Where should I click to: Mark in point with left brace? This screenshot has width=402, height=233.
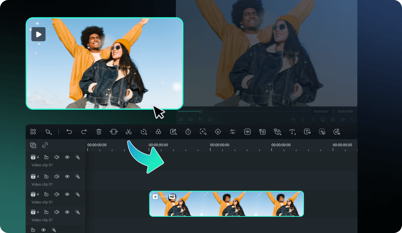[303, 119]
